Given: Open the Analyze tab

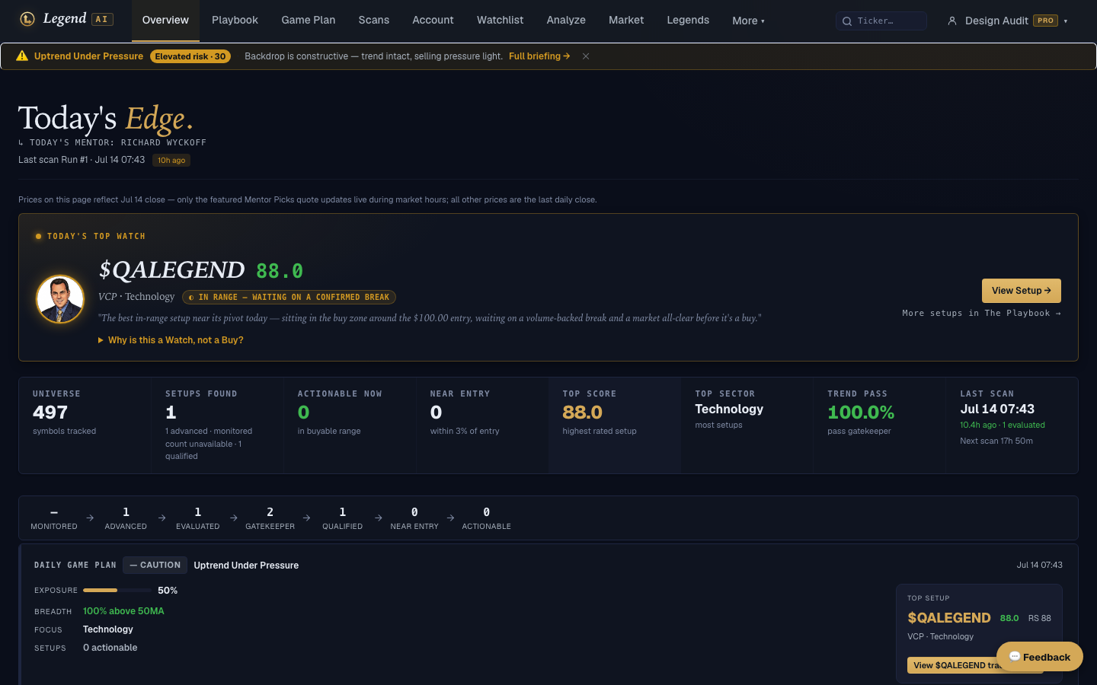Looking at the screenshot, I should (x=566, y=20).
